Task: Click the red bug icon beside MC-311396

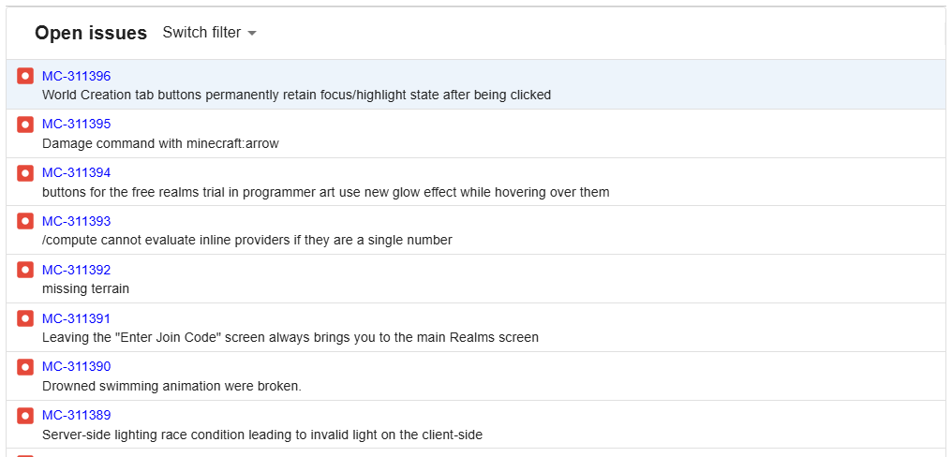Action: click(25, 76)
